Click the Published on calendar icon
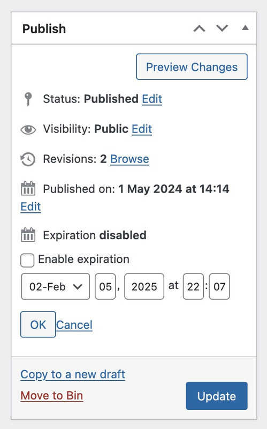 point(28,188)
